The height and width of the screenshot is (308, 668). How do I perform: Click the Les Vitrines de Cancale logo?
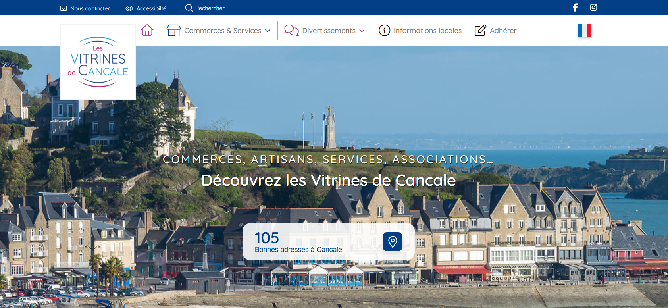[98, 62]
